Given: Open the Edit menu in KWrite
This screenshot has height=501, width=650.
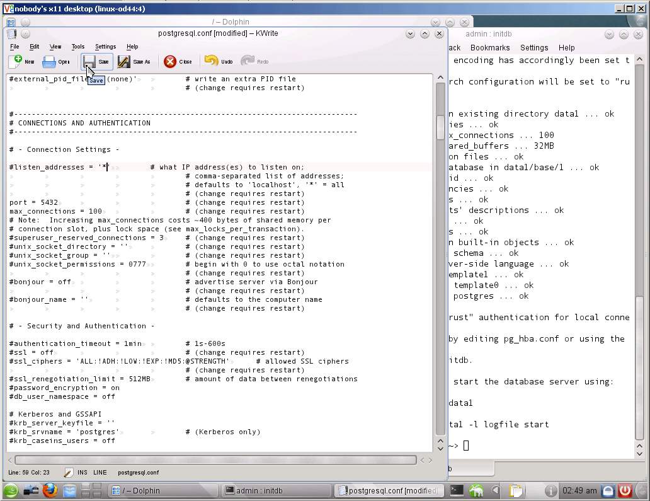Looking at the screenshot, I should (x=35, y=47).
